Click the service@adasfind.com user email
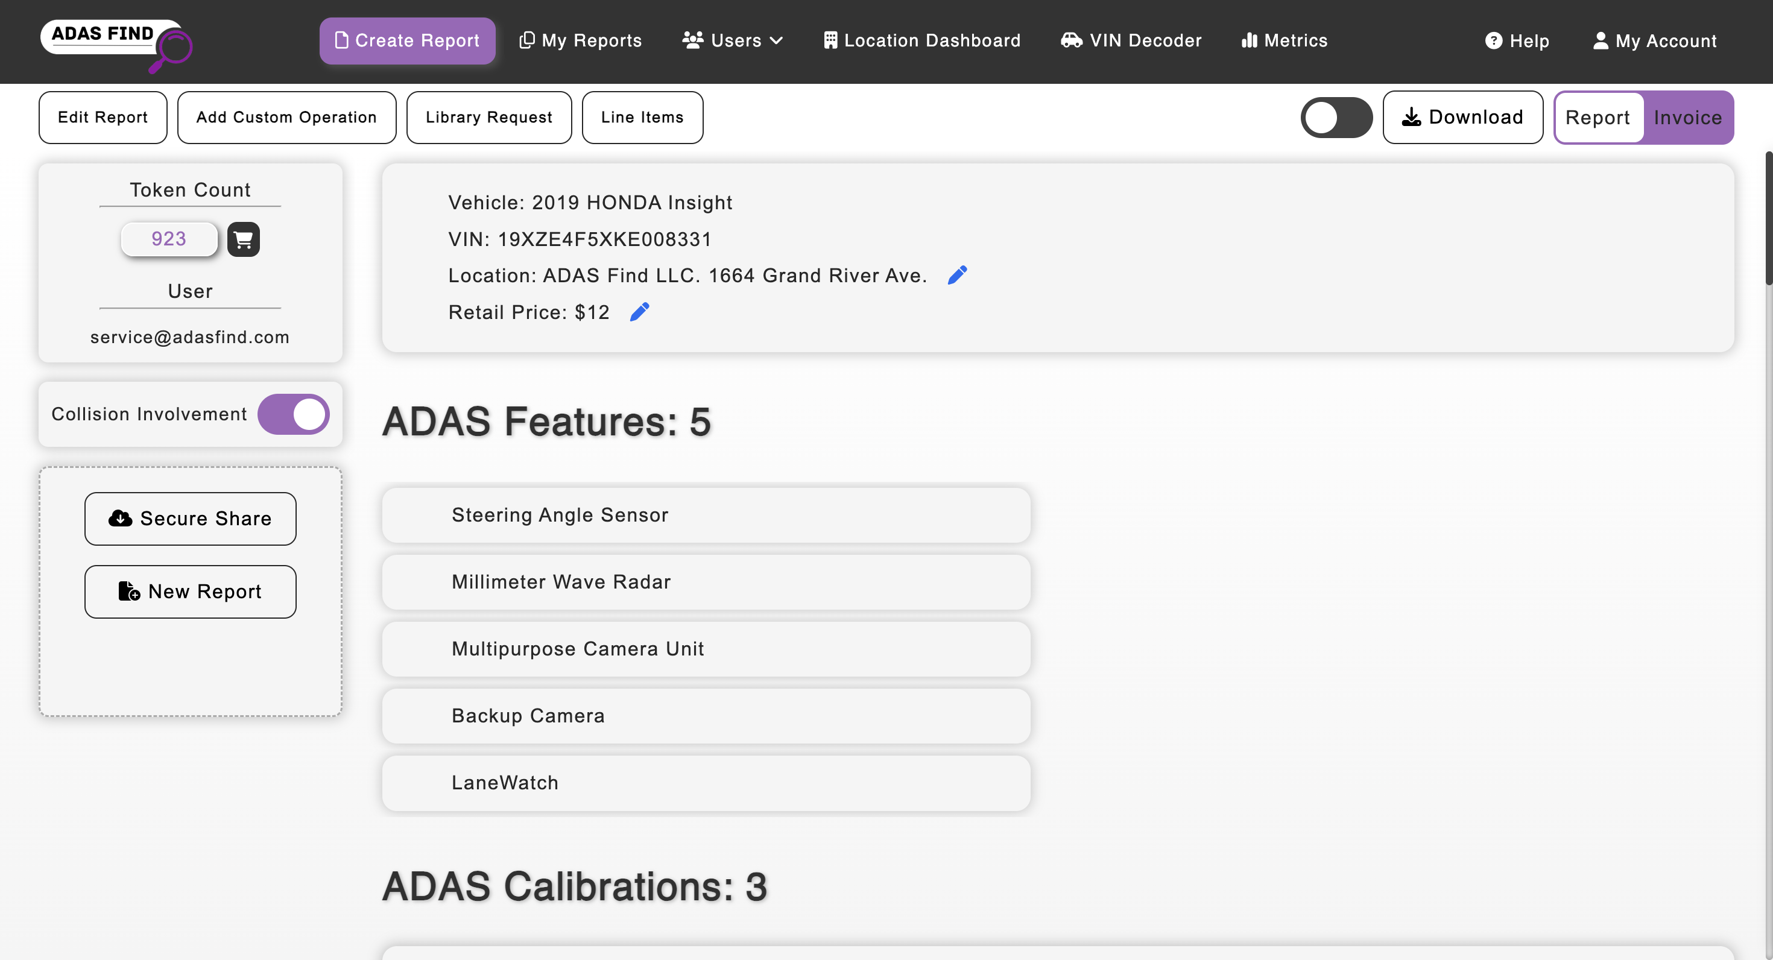The height and width of the screenshot is (960, 1773). [x=190, y=337]
